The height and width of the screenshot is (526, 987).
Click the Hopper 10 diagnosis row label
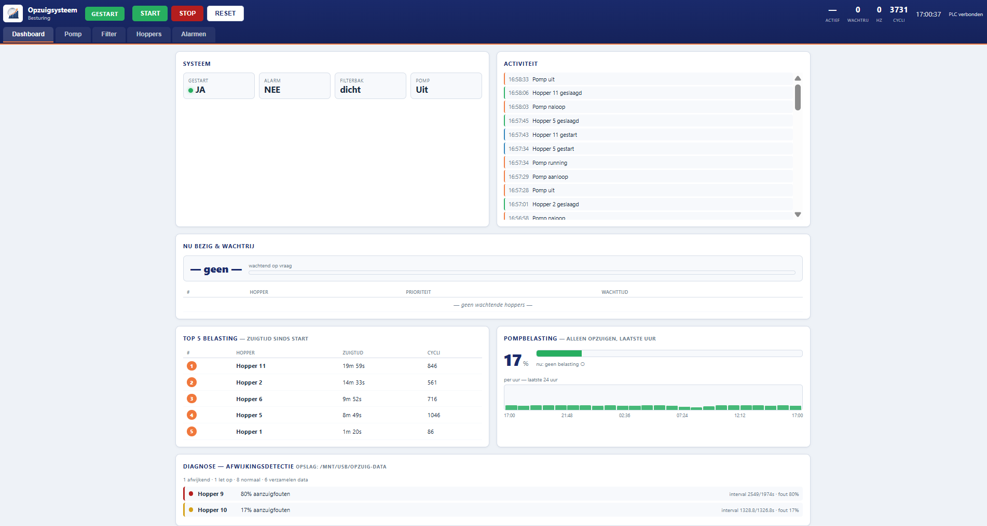pyautogui.click(x=212, y=510)
